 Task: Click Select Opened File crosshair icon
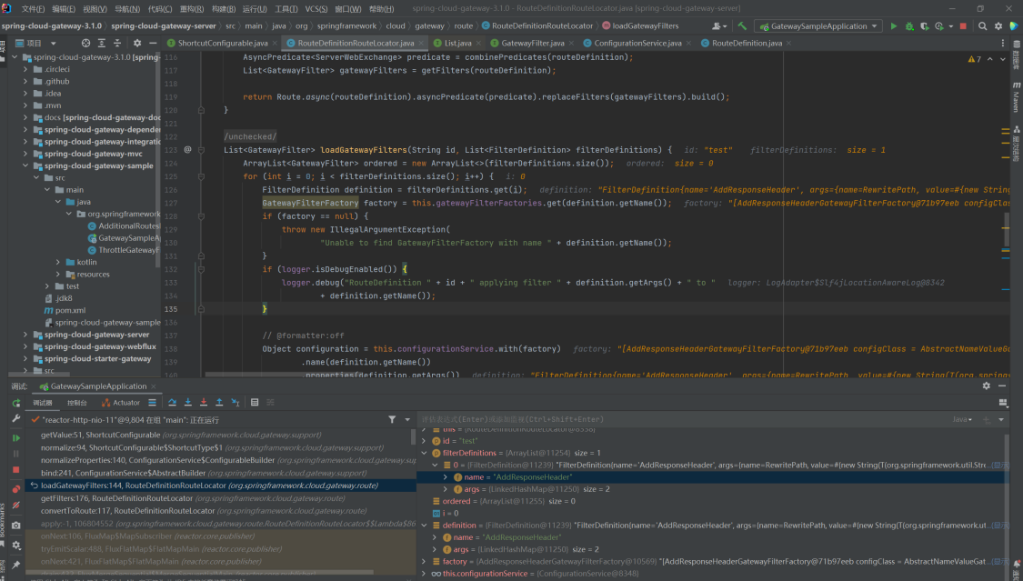pos(85,43)
